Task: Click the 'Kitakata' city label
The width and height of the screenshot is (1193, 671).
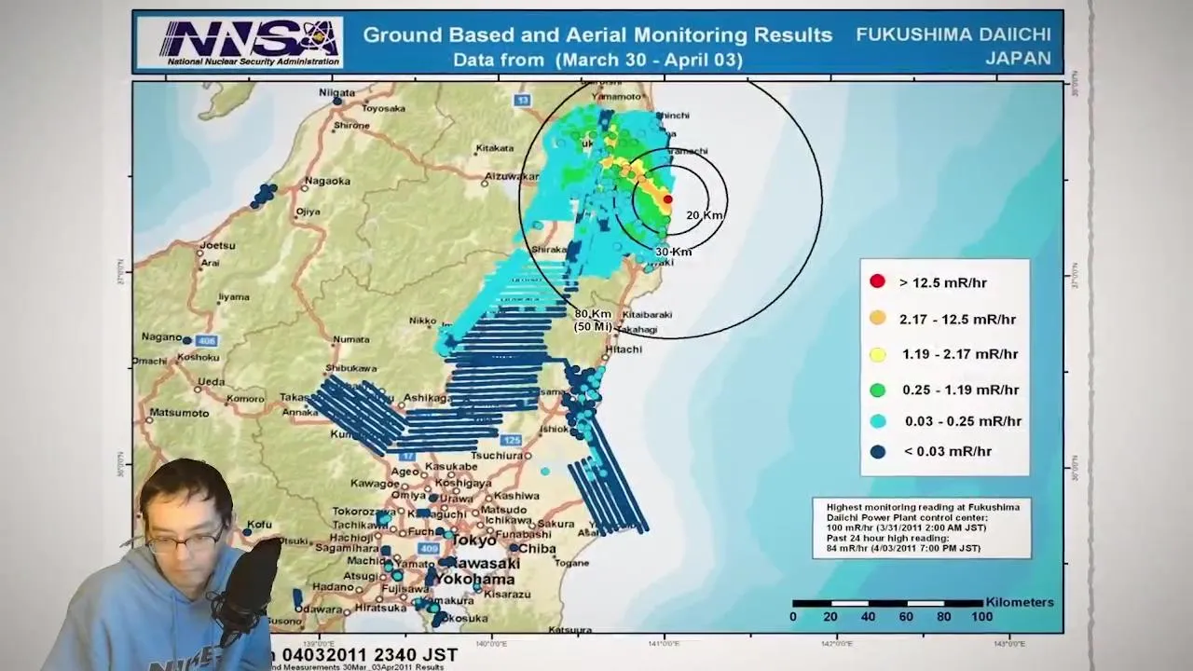Action: pyautogui.click(x=495, y=147)
